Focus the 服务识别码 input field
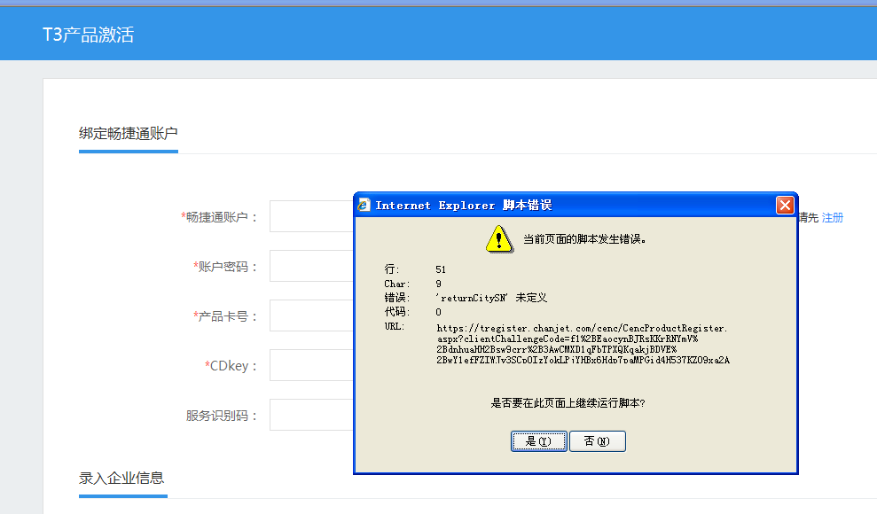Image resolution: width=877 pixels, height=514 pixels. click(x=311, y=415)
